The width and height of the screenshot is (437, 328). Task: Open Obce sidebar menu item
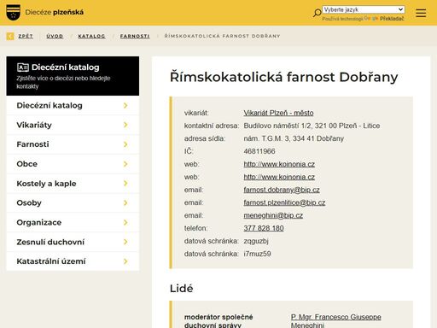[x=73, y=164]
